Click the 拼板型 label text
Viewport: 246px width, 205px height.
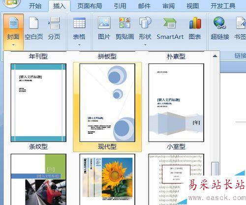(x=107, y=57)
